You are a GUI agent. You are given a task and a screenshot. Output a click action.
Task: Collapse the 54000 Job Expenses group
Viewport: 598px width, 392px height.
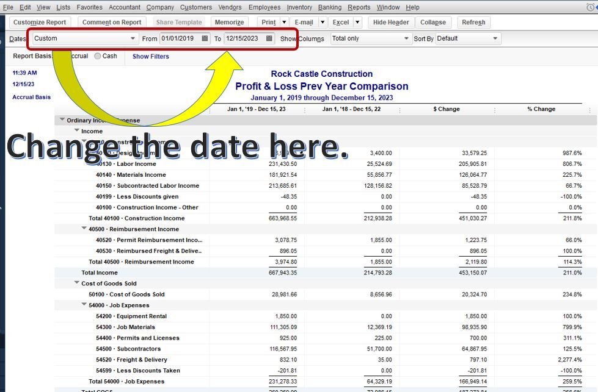84,304
